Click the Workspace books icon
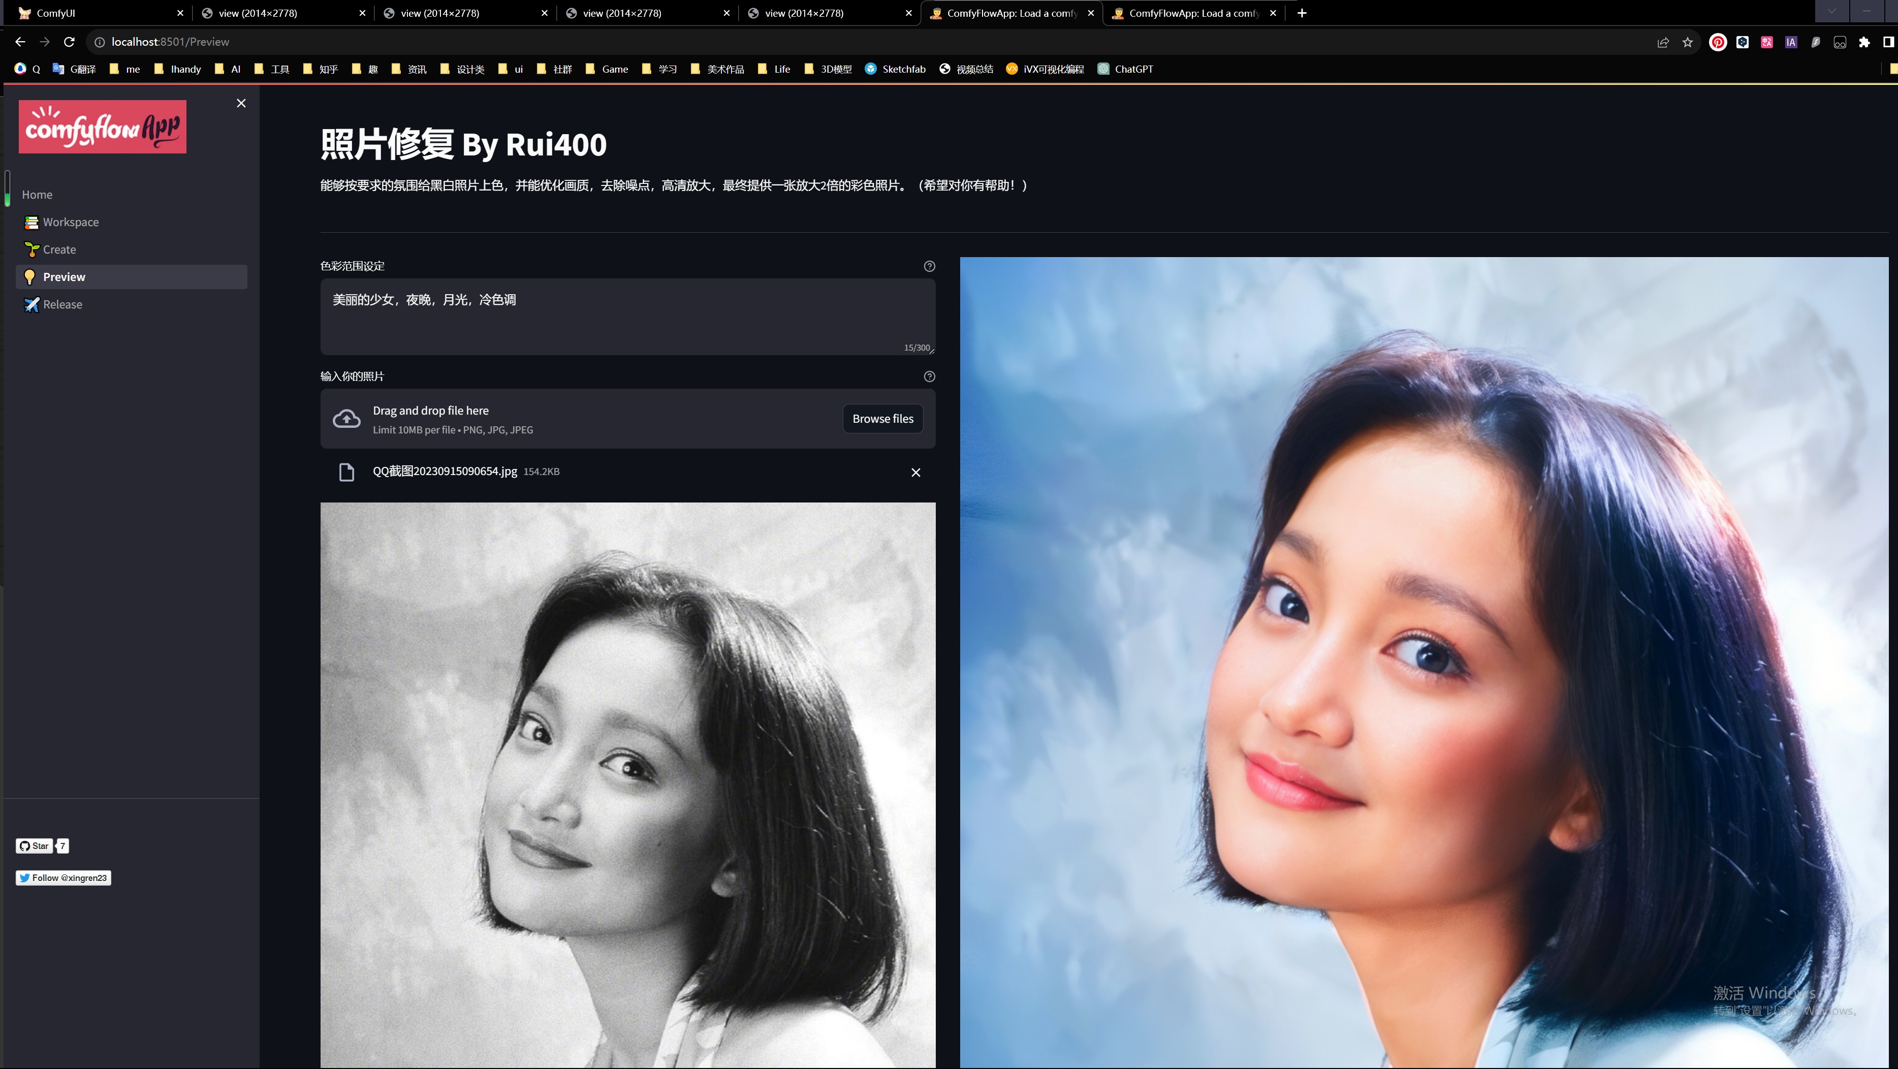The image size is (1898, 1069). [31, 222]
